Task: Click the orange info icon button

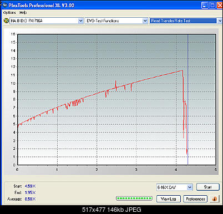Action: [214, 199]
